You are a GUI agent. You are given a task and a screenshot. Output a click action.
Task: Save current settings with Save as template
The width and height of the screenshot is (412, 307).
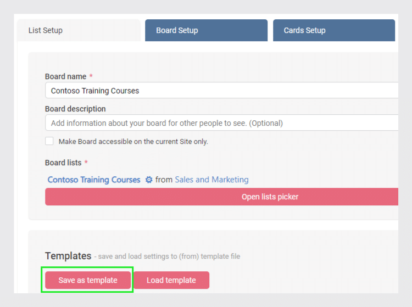[x=88, y=280]
